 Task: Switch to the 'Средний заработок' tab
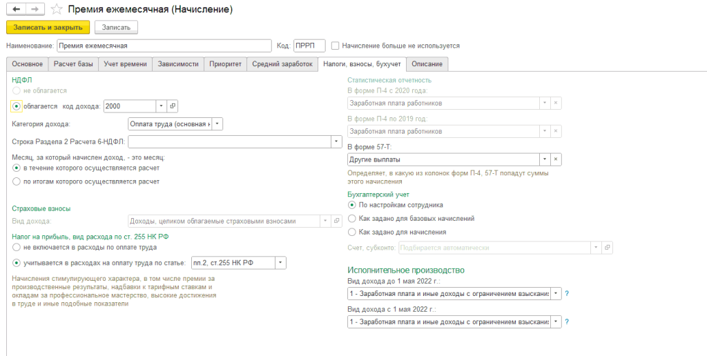coord(282,64)
